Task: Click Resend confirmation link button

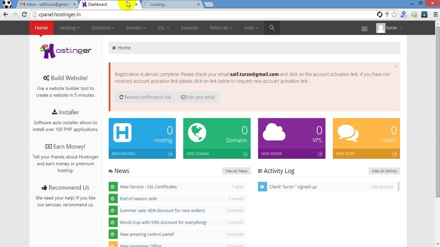Action: click(x=145, y=97)
